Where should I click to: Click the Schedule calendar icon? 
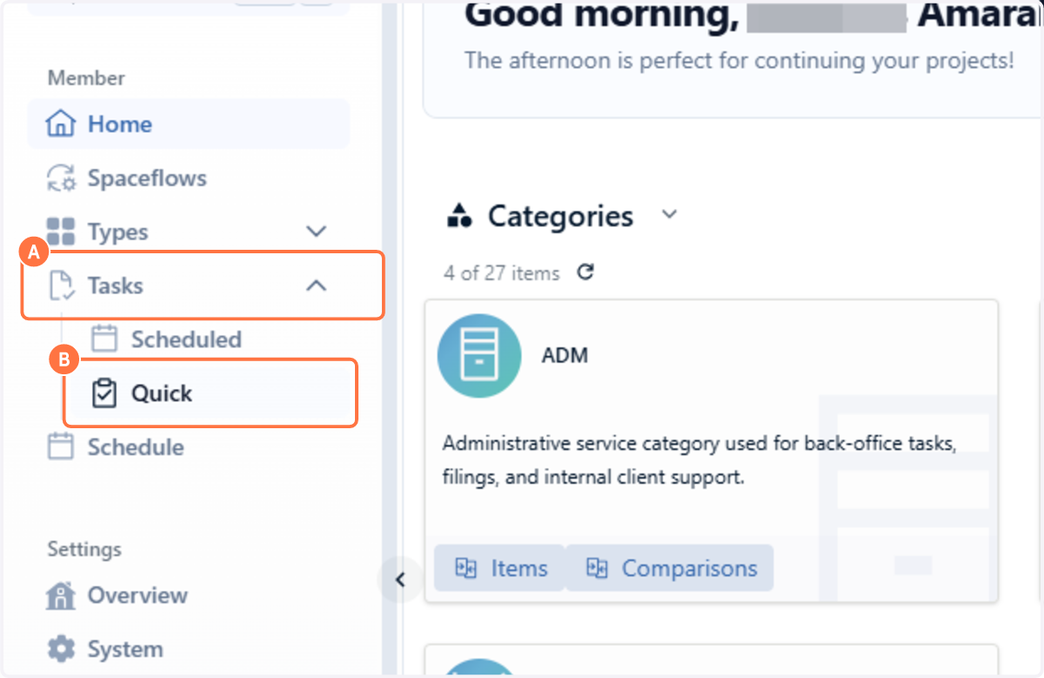(60, 447)
